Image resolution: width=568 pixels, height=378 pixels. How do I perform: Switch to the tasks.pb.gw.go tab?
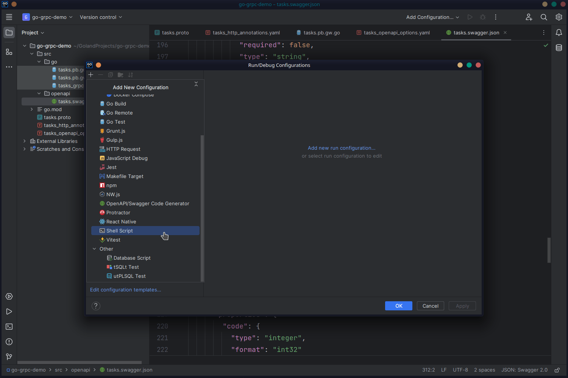[321, 33]
